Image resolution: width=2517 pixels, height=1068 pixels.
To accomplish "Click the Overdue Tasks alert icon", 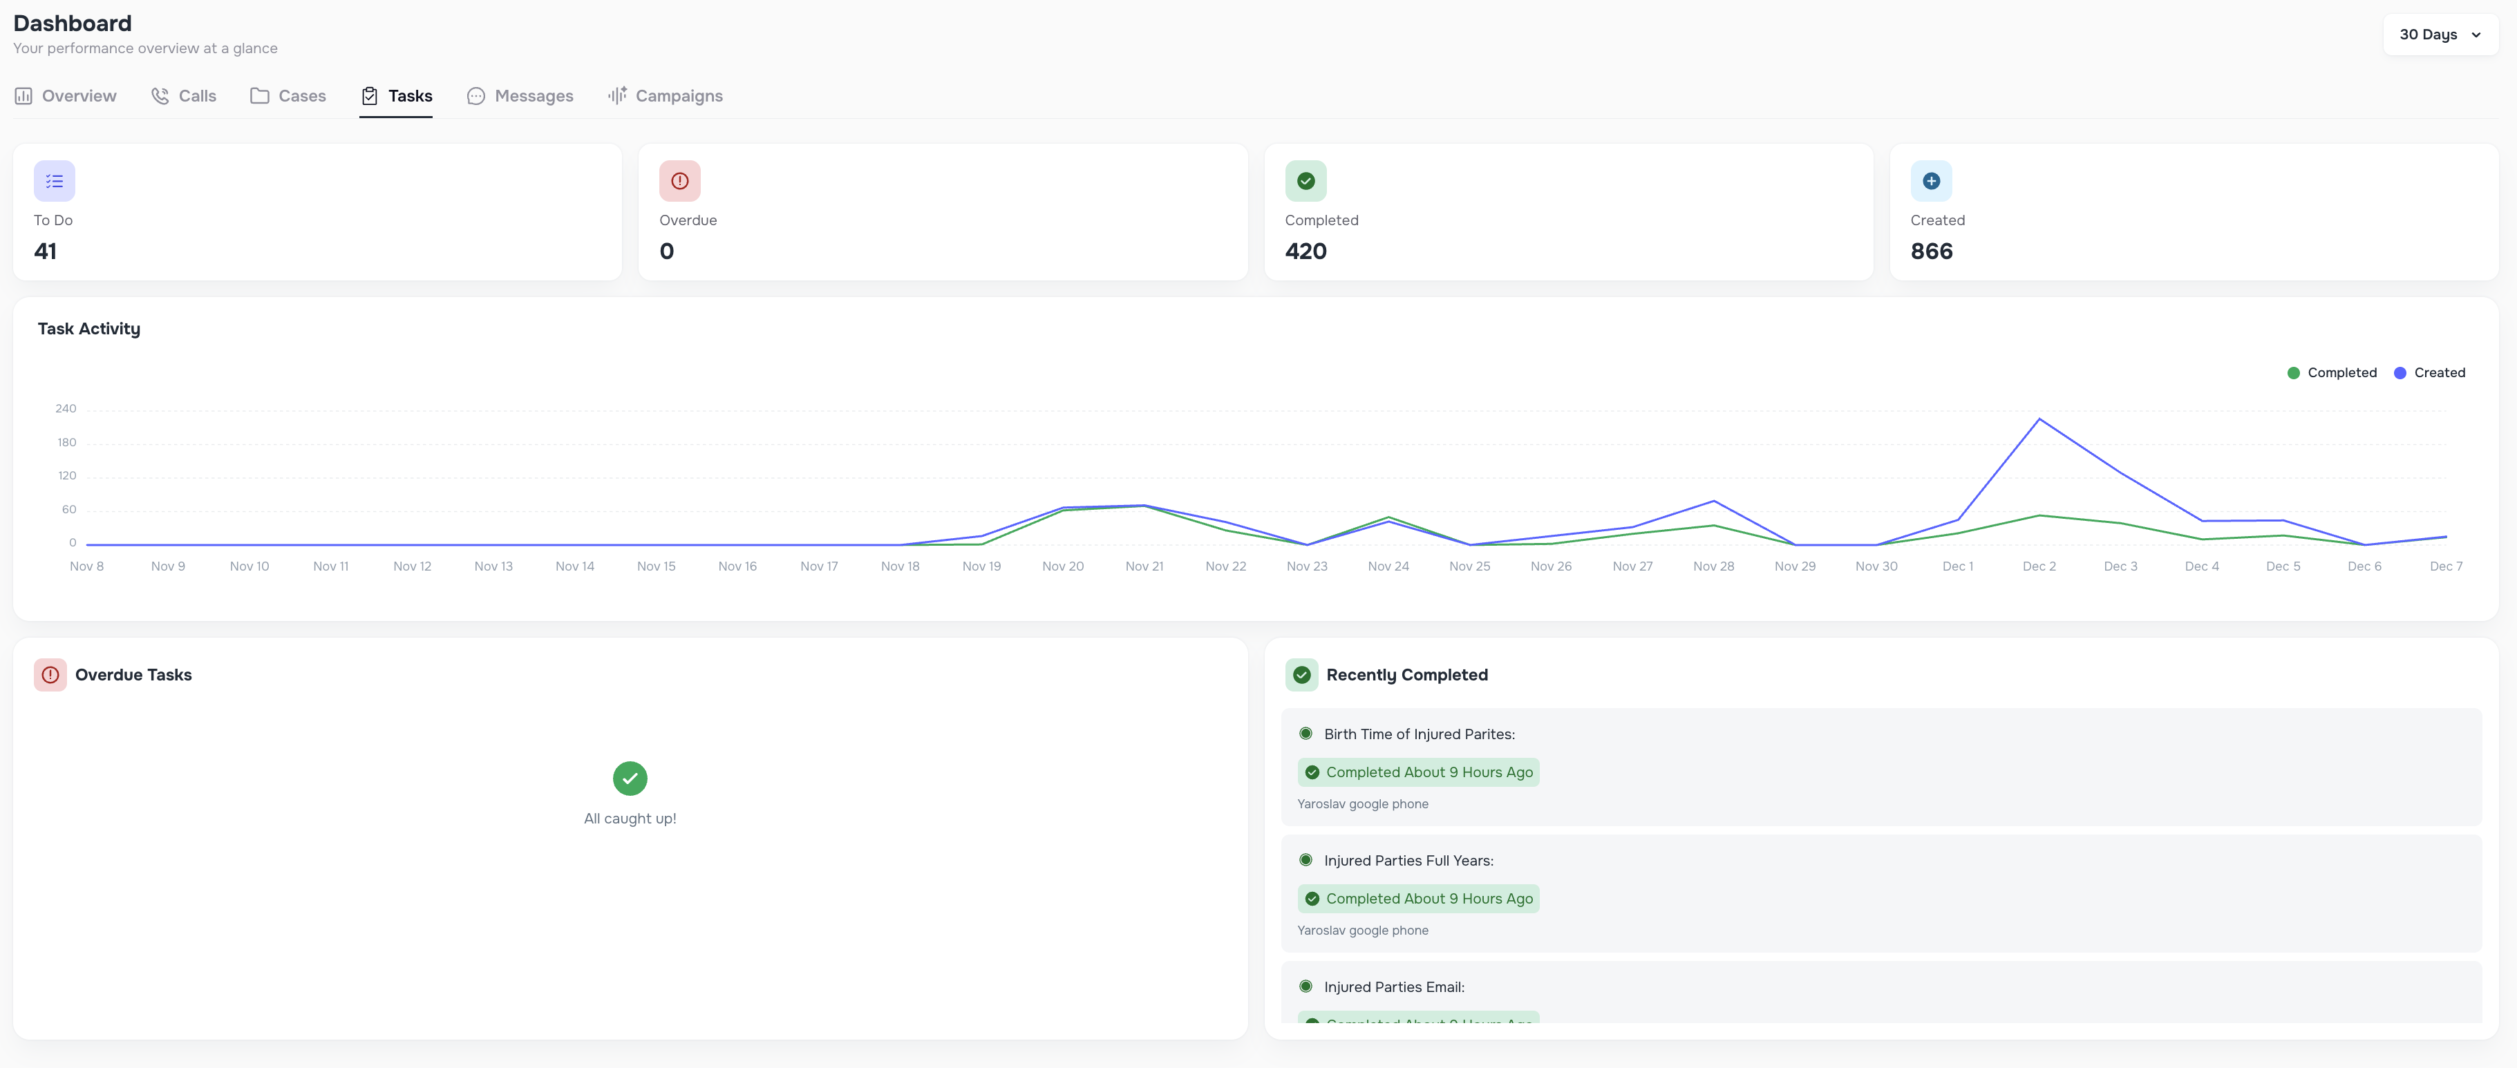I will coord(50,674).
